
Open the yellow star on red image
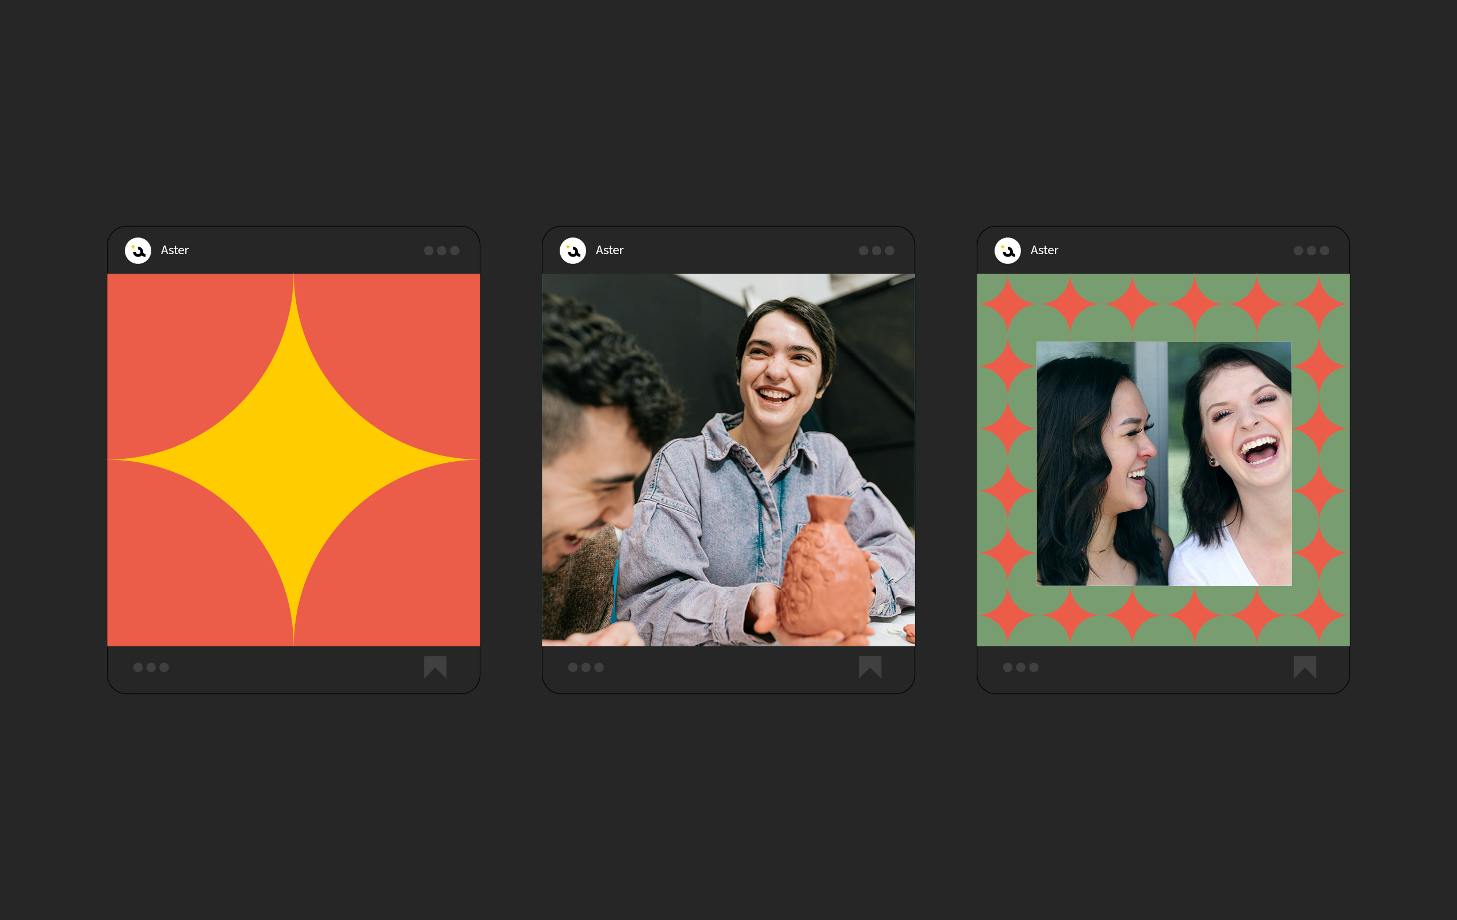pos(293,459)
